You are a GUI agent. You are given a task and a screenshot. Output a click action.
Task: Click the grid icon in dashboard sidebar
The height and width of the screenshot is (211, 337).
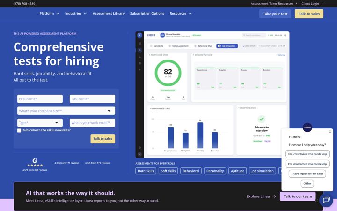coord(139,44)
